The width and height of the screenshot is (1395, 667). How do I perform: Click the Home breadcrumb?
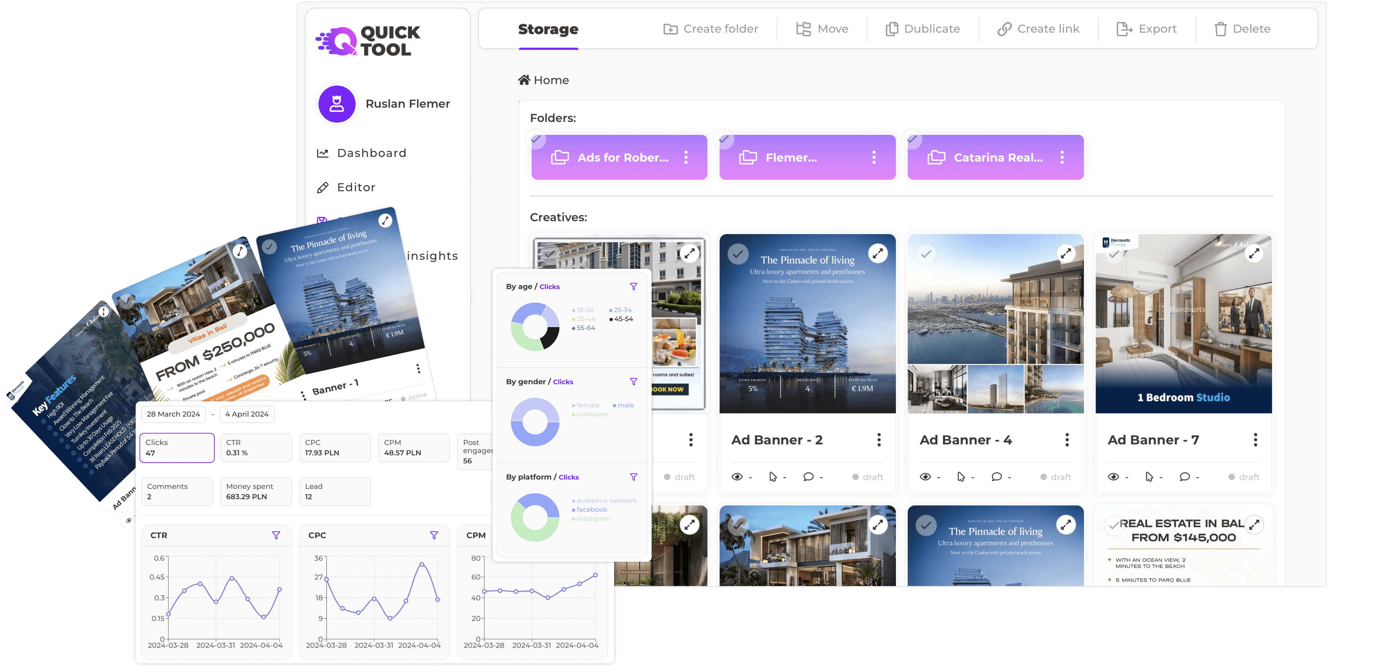click(x=543, y=80)
